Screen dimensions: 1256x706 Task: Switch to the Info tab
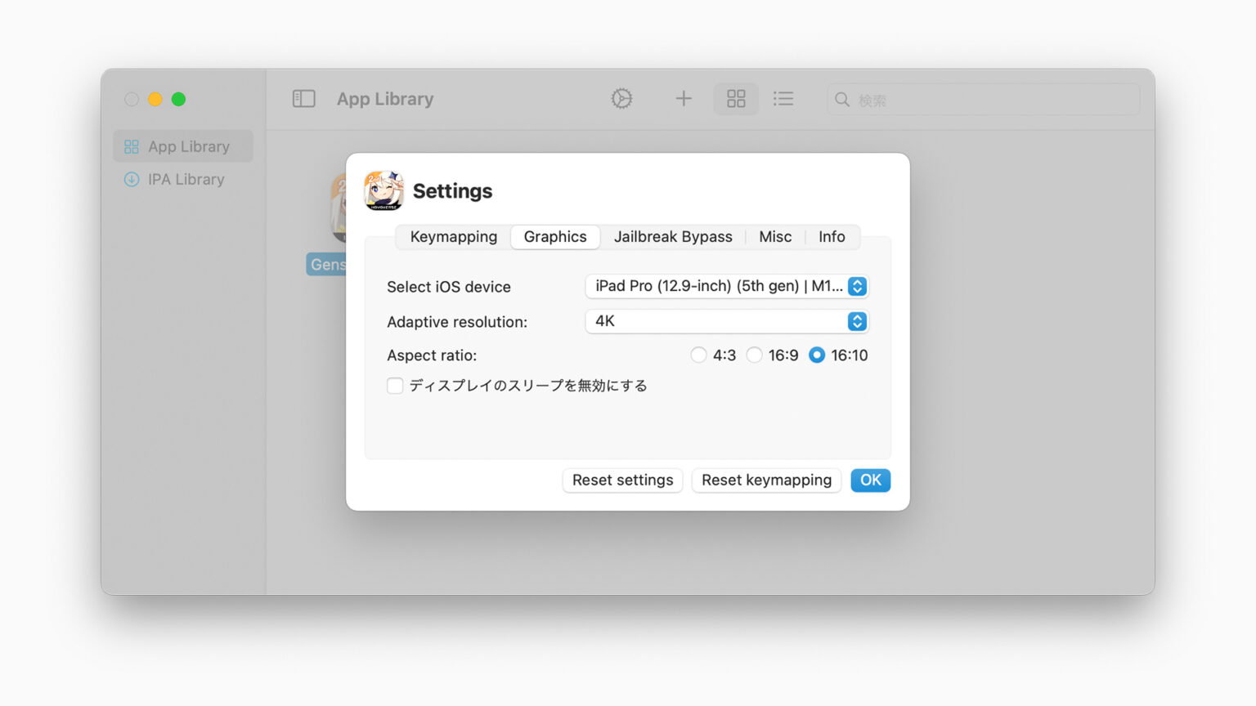pos(832,236)
